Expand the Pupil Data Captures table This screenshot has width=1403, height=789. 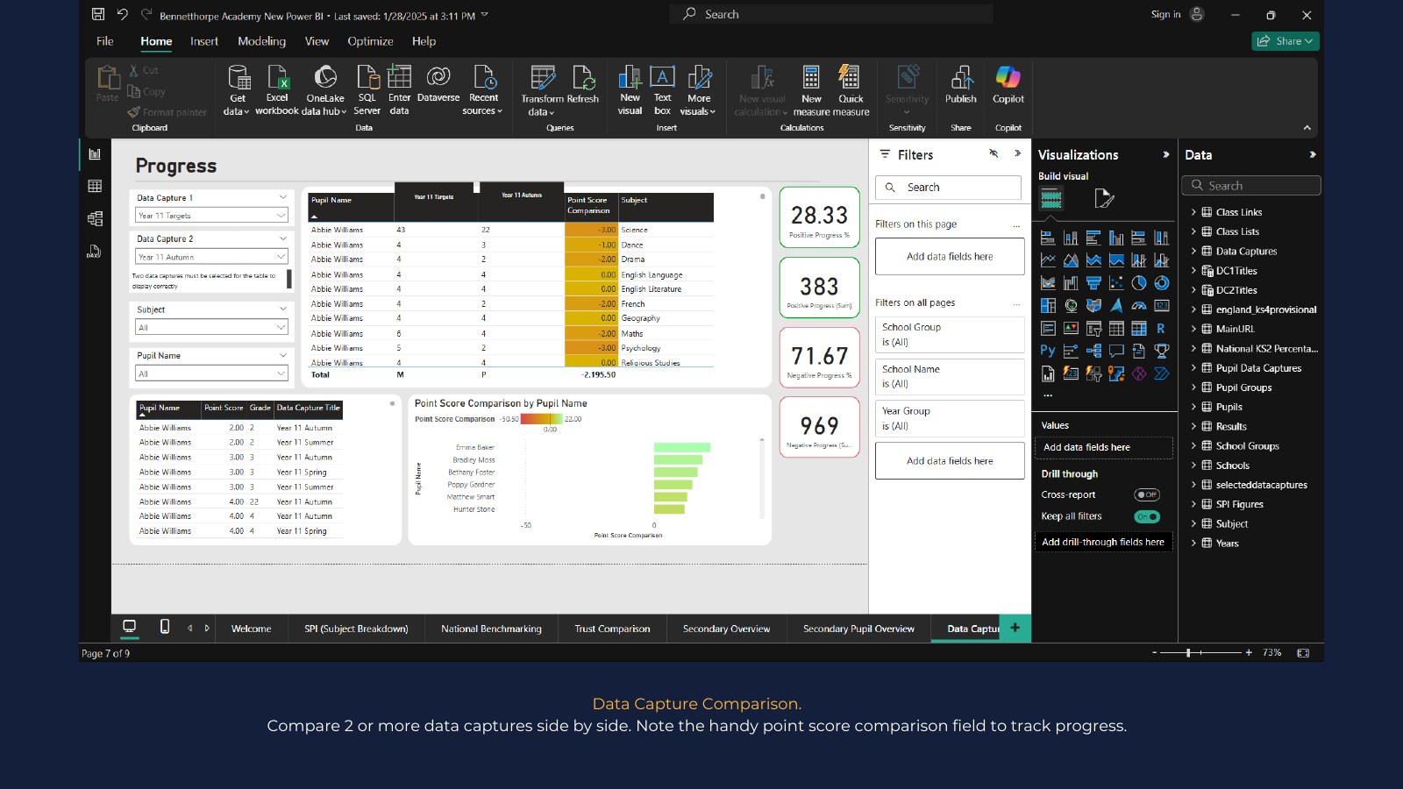point(1193,368)
